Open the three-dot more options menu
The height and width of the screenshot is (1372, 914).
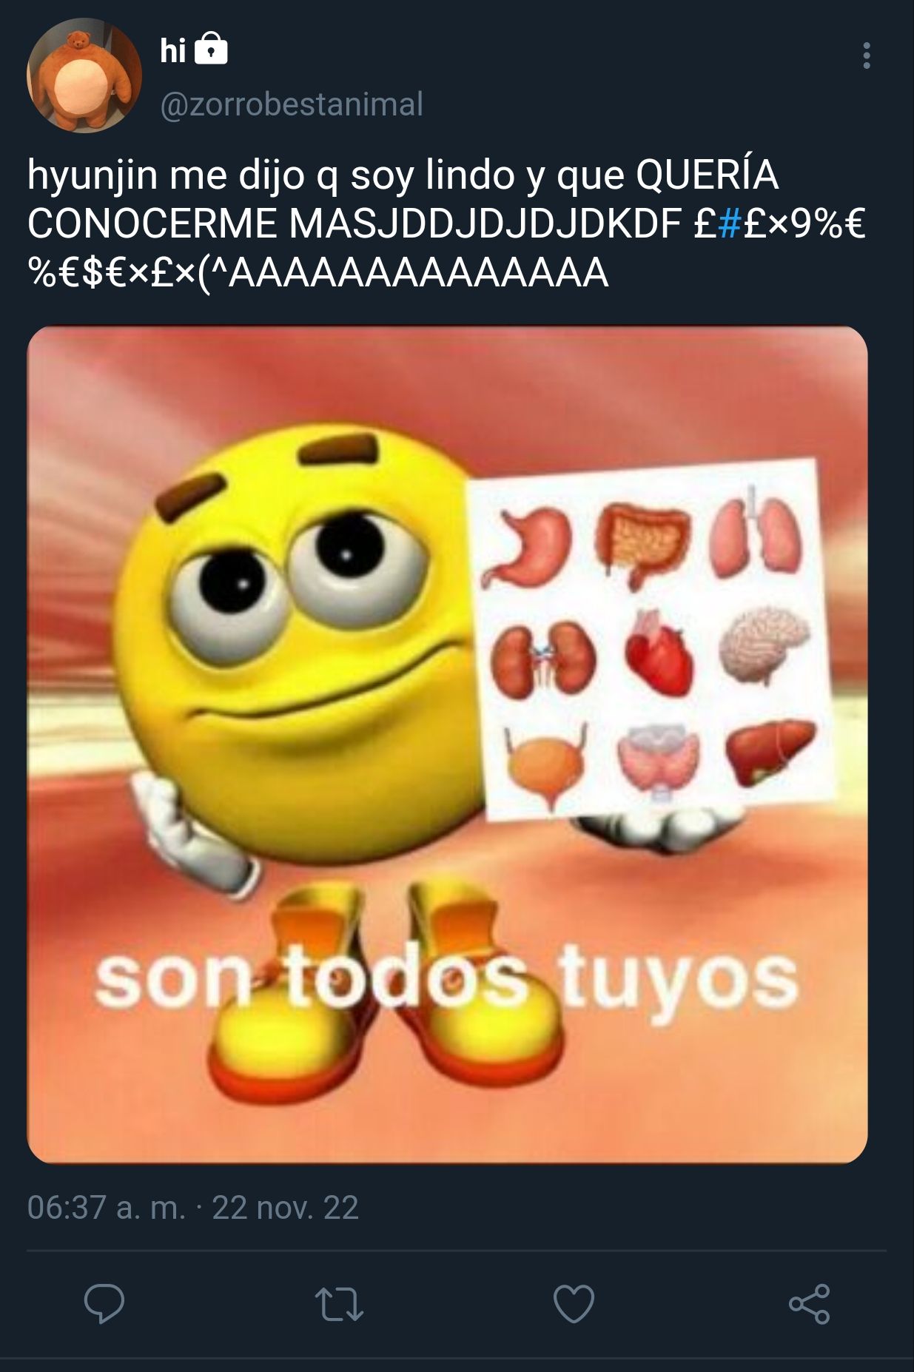pos(866,56)
